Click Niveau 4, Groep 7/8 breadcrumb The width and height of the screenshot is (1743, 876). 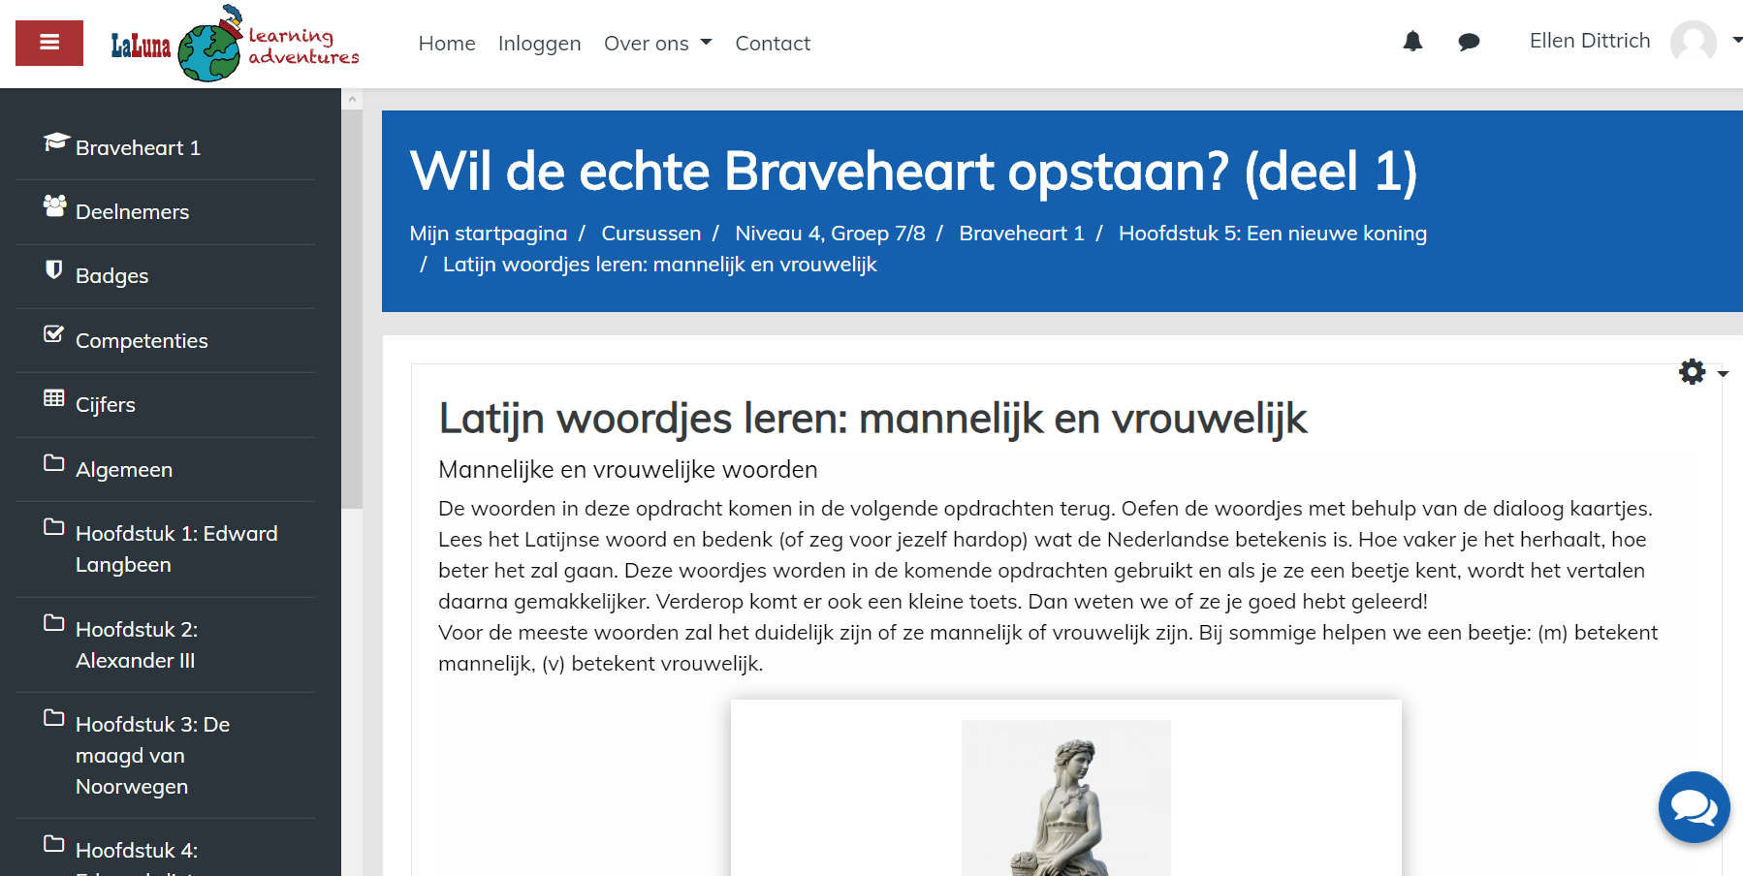830,234
